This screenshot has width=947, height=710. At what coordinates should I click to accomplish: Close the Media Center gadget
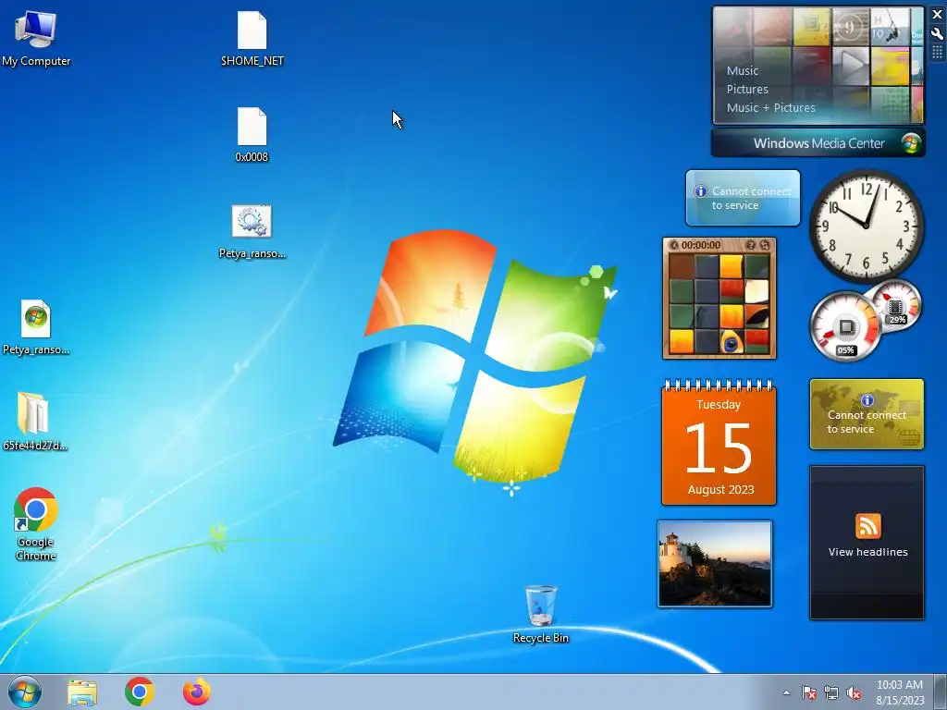937,15
